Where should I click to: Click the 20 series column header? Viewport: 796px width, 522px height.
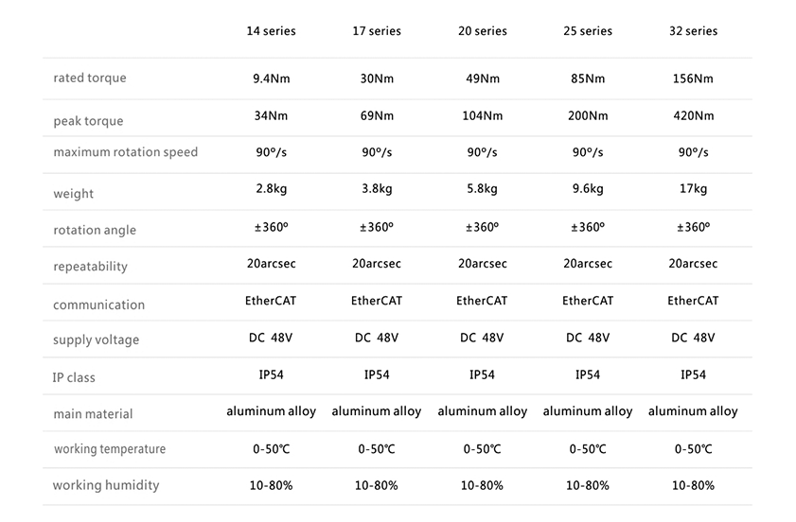[483, 31]
